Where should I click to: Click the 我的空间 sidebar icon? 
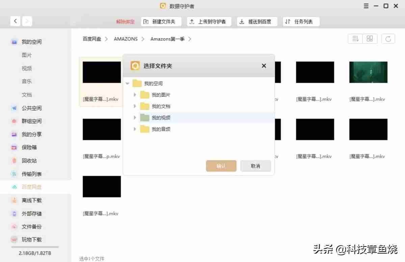point(14,42)
